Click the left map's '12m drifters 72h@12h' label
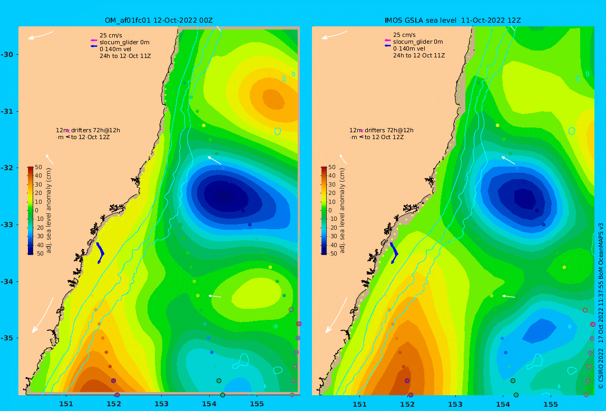Viewport: 606px width, 411px height. click(x=87, y=130)
